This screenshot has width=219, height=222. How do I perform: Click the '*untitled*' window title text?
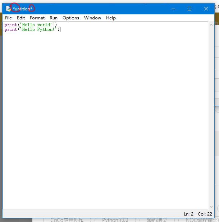pos(23,9)
